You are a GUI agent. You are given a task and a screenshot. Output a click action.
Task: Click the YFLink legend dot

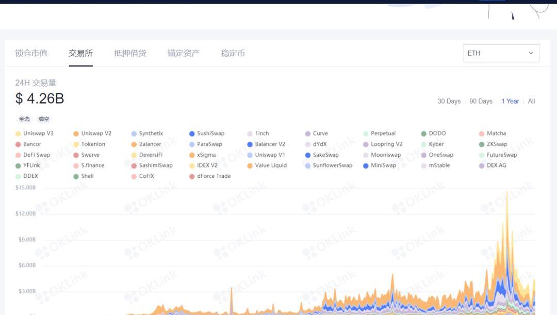pyautogui.click(x=18, y=166)
